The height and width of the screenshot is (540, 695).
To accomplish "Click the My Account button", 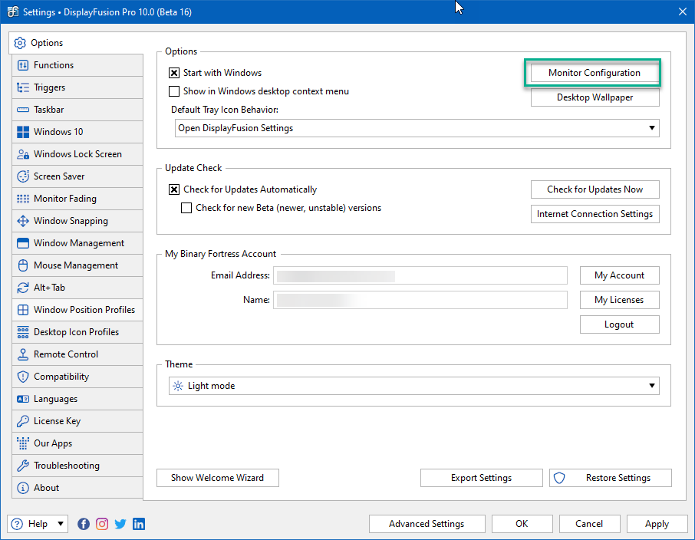I will tap(620, 275).
